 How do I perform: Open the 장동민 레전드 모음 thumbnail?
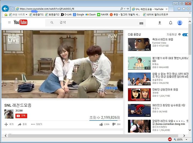click(139, 126)
